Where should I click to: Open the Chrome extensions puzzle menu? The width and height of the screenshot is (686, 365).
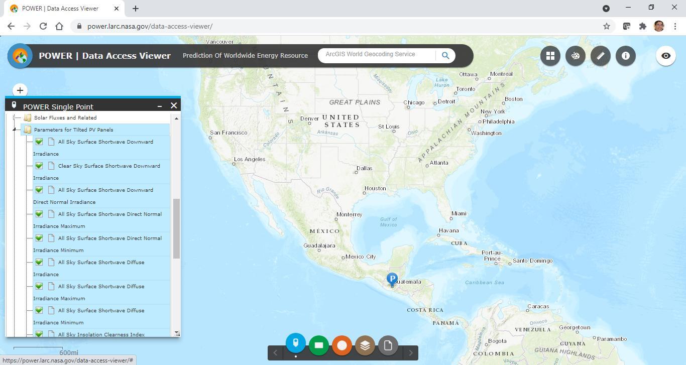point(643,26)
